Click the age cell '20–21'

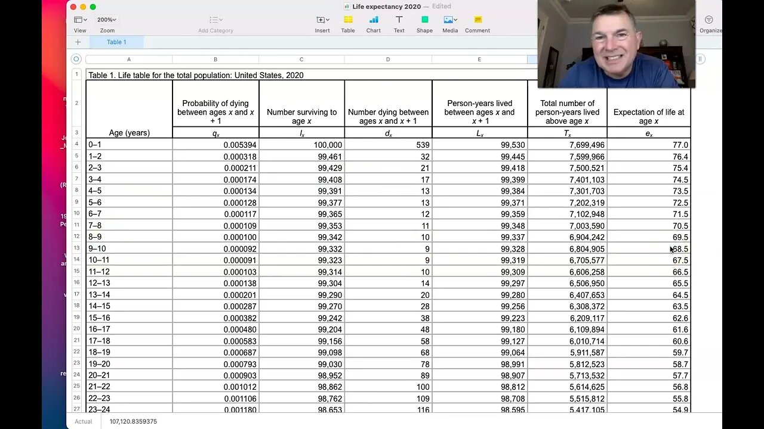(x=129, y=375)
